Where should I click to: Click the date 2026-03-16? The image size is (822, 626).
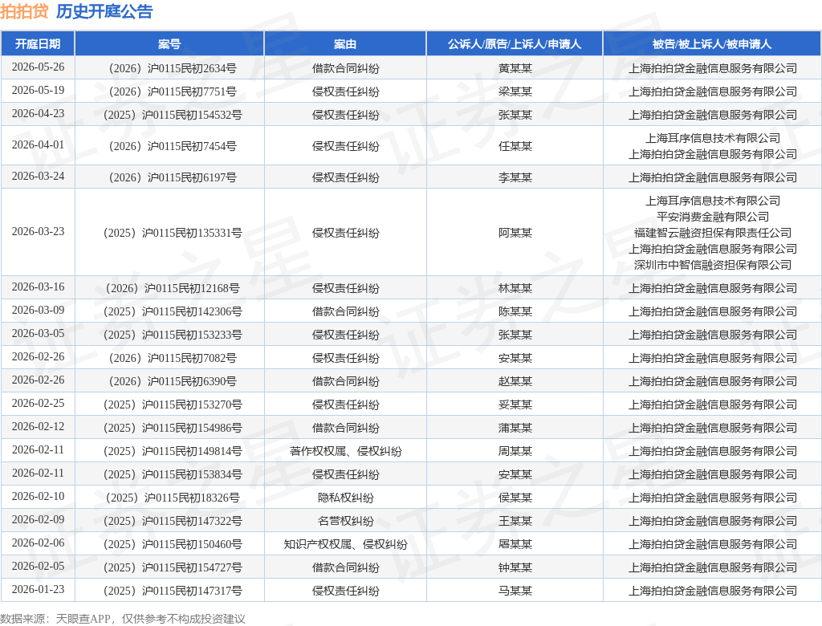point(38,287)
